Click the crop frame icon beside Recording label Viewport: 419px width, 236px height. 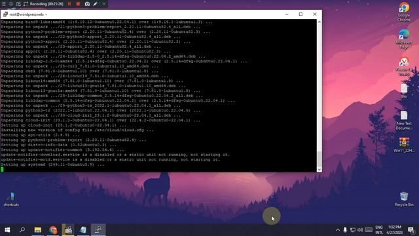pos(26,4)
